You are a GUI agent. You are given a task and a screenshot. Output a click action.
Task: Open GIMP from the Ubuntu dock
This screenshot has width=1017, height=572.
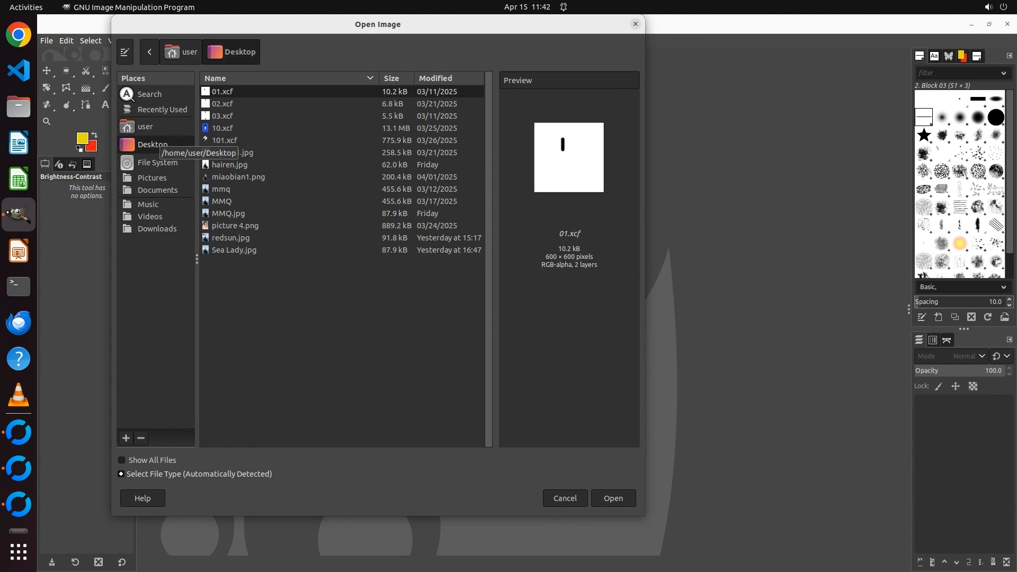tap(19, 215)
